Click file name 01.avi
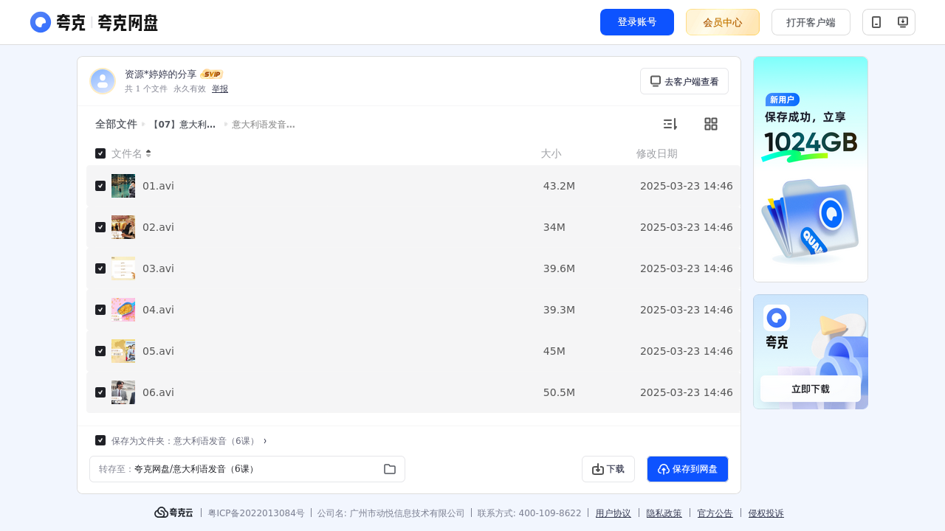Image resolution: width=945 pixels, height=531 pixels. tap(158, 186)
